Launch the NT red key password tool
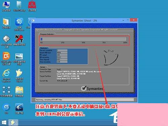This screenshot has width=168, height=126. click(19, 40)
